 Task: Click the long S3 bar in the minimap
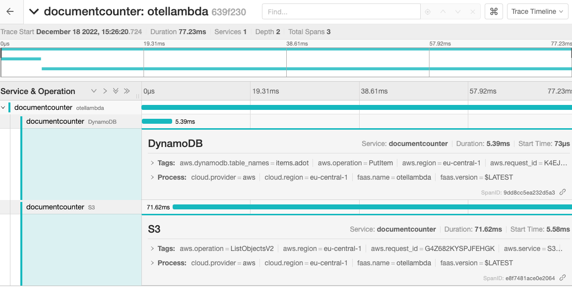point(307,69)
